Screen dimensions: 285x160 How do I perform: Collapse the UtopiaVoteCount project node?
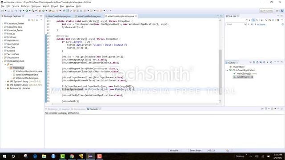click(3, 61)
